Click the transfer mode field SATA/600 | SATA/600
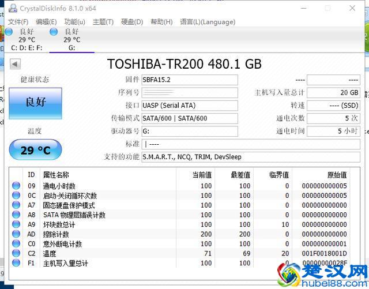The width and height of the screenshot is (369, 289). (190, 118)
